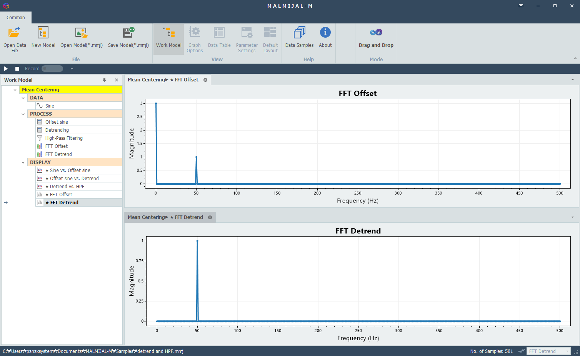Close the Work Model panel
This screenshot has width=580, height=356.
point(117,80)
